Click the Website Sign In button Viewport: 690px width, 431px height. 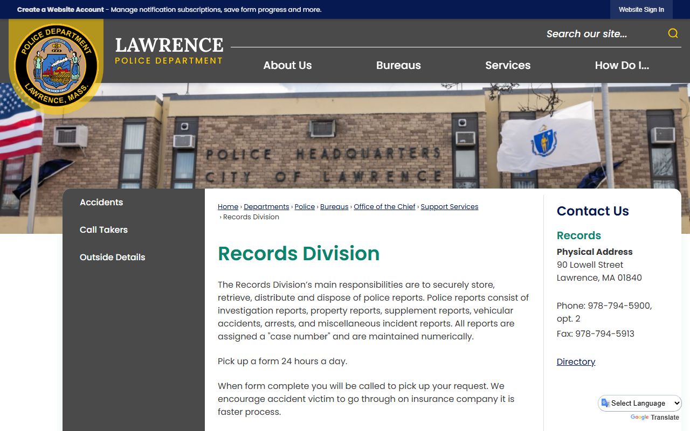pyautogui.click(x=641, y=10)
